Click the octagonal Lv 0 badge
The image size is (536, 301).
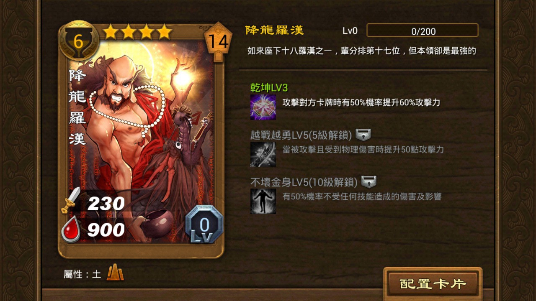[204, 224]
